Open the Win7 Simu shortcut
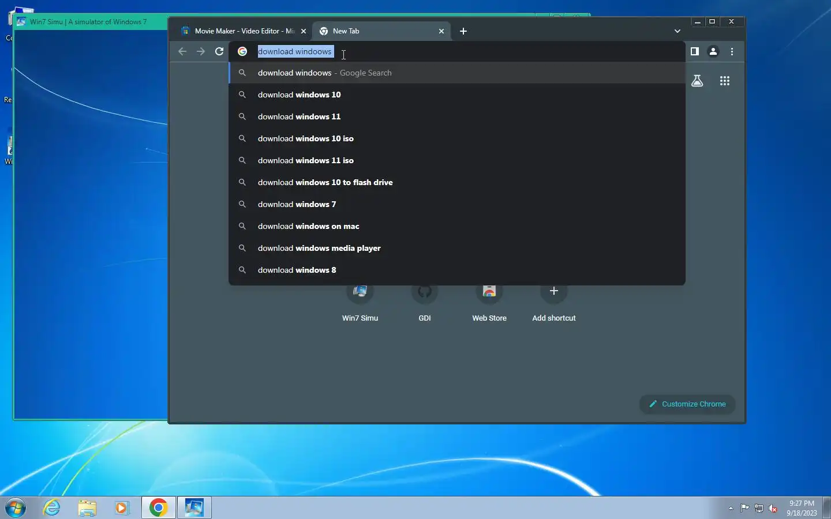This screenshot has width=831, height=519. [x=360, y=302]
